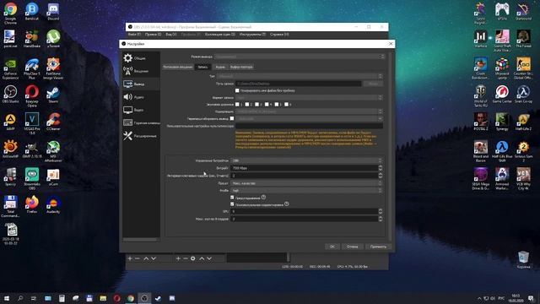Open the recording Type (Тип) dropdown
540x304 pixels.
pyautogui.click(x=300, y=76)
